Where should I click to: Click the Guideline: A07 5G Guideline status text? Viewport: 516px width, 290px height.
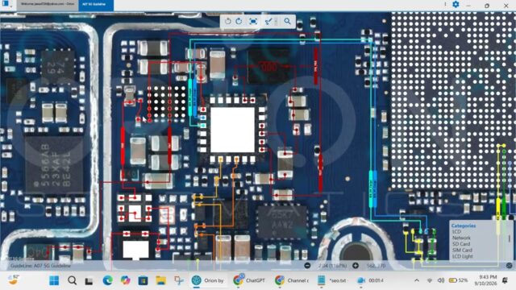click(x=40, y=266)
